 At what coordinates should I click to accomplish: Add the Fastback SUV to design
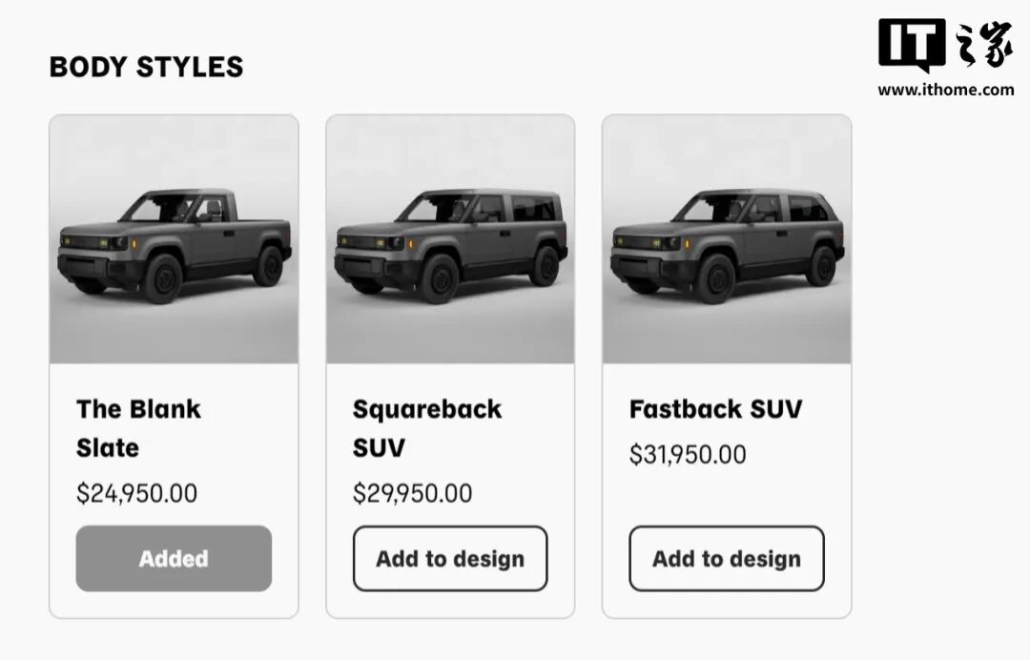[727, 558]
